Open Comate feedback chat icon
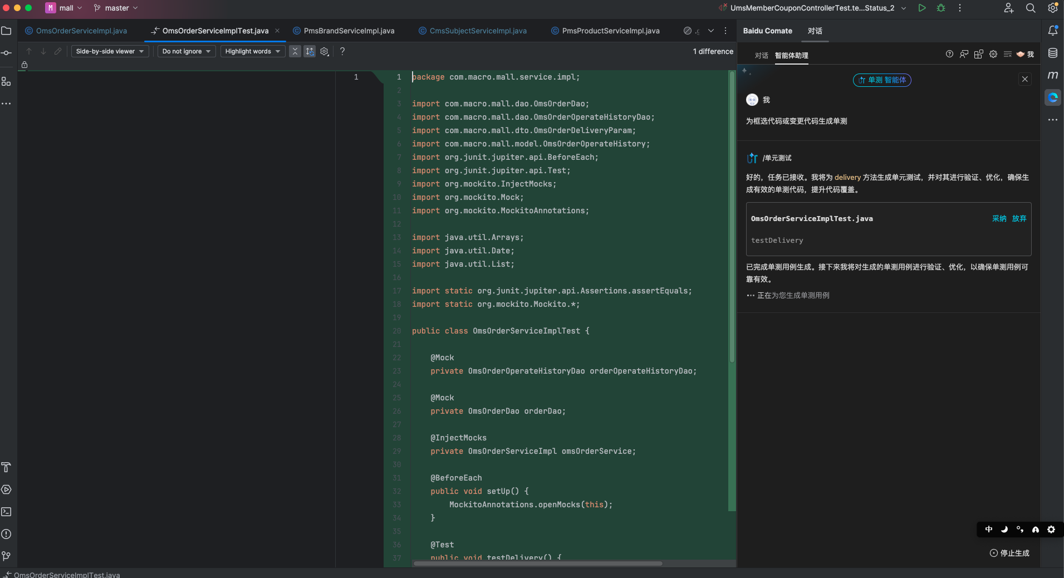 964,54
